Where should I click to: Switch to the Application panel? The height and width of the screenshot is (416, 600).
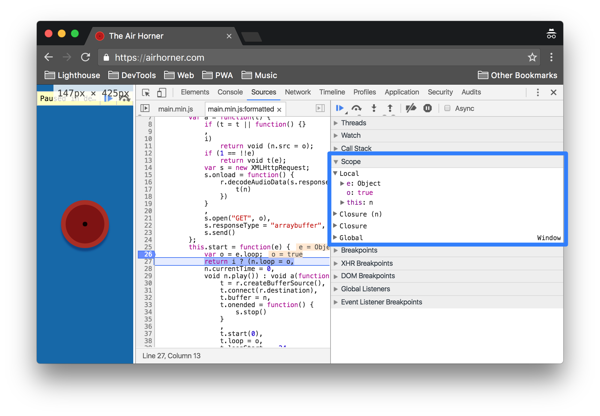pos(402,92)
